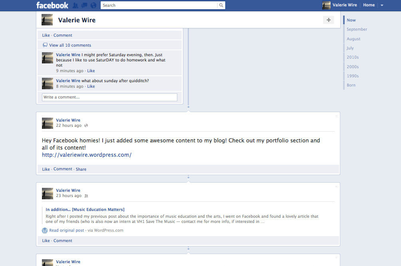Open the notifications globe icon

(x=93, y=5)
